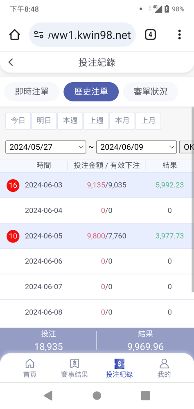Screen dimensions: 194x409
Task: Tap the browser home icon
Action: tap(15, 35)
